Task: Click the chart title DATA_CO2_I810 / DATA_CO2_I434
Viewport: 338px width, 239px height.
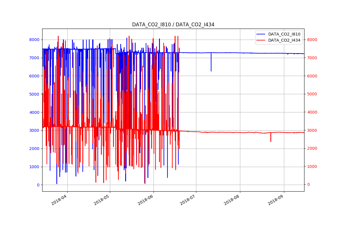Action: tap(173, 25)
